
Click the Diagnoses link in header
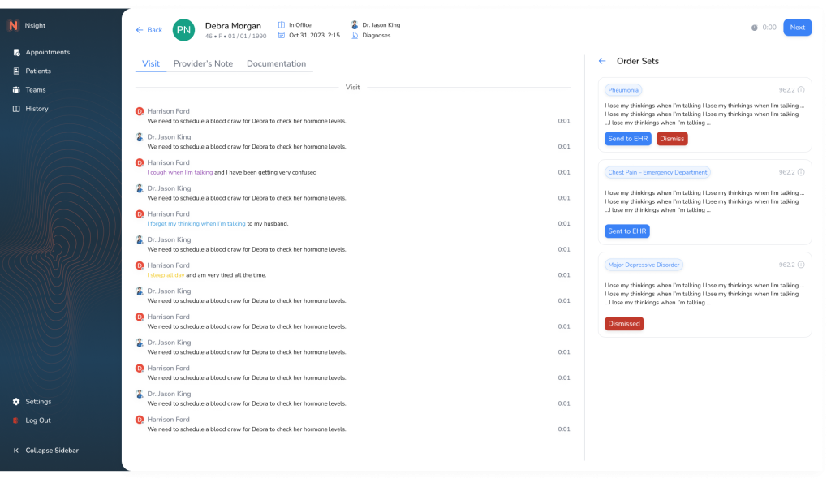[x=376, y=36]
